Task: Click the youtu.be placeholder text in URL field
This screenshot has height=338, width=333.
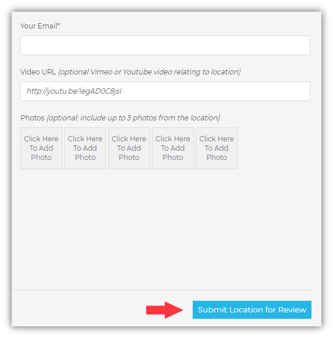Action: coord(74,91)
